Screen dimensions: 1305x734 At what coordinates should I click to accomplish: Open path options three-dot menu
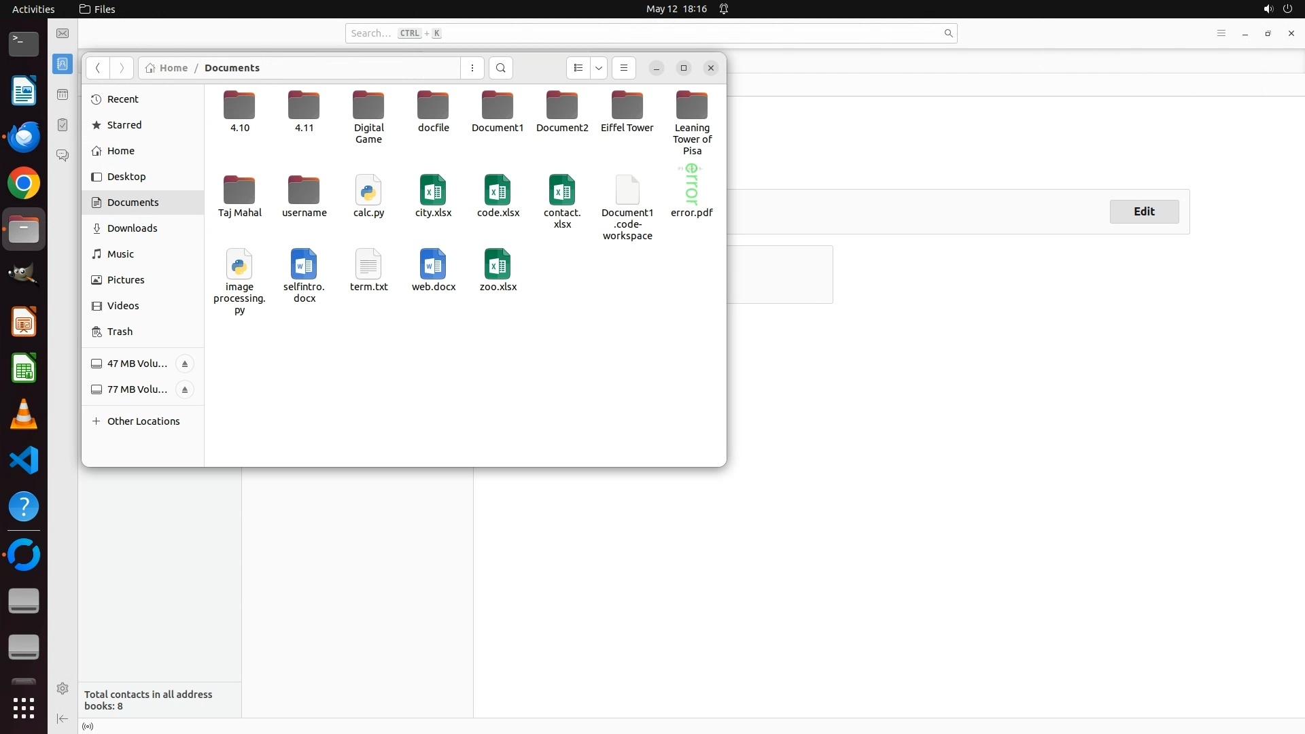pyautogui.click(x=472, y=68)
